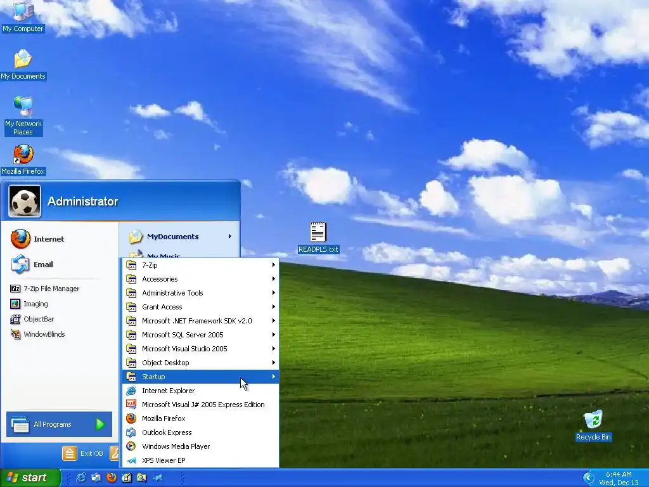
Task: Click the Object Desktop folder icon
Action: tap(131, 363)
